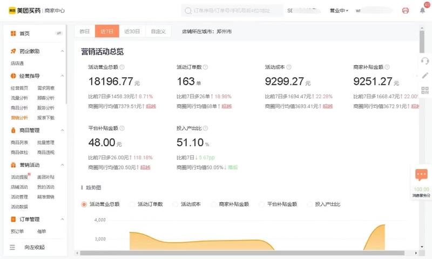Open the 营业中 status dropdown
Screen dimensions: 432x259
click(x=339, y=10)
